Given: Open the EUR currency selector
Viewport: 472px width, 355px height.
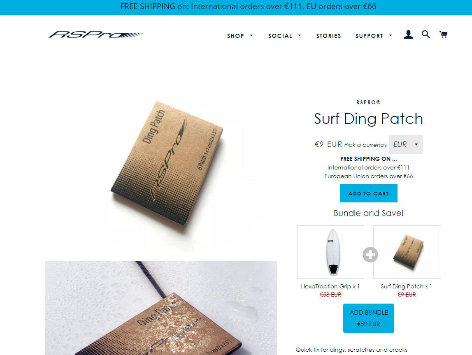Looking at the screenshot, I should (x=405, y=144).
